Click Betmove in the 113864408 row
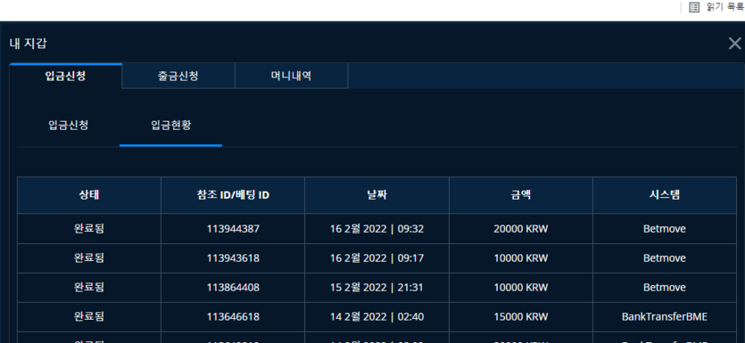Image resolution: width=745 pixels, height=343 pixels. pyautogui.click(x=665, y=288)
